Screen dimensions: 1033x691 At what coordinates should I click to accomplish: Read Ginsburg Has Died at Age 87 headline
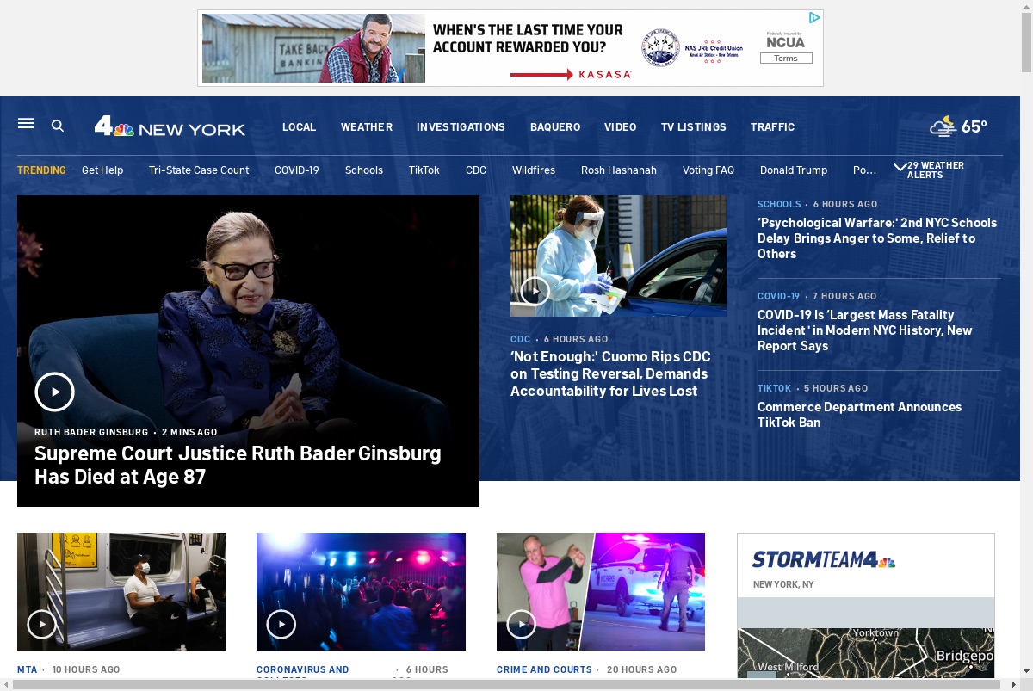[238, 465]
